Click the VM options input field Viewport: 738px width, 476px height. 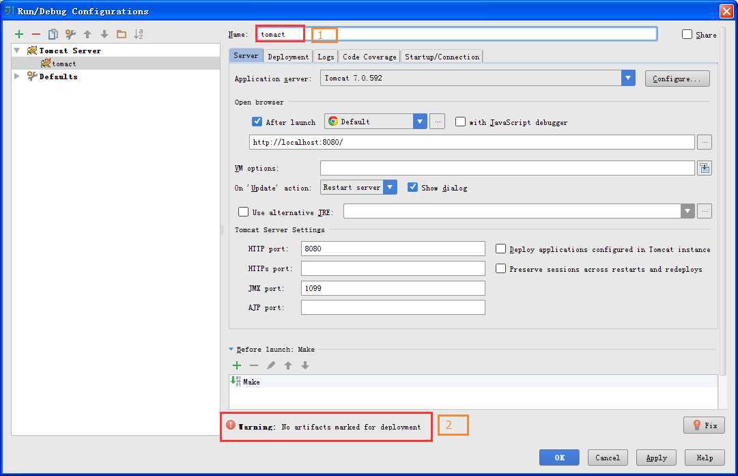click(x=507, y=168)
